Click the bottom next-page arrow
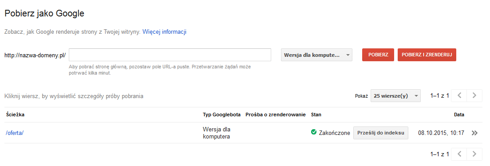 474,154
